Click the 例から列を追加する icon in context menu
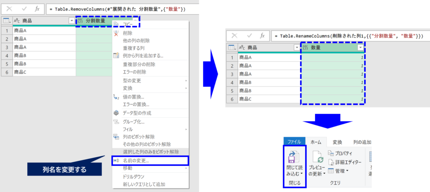Screen dimensions: 430x192 [116, 56]
